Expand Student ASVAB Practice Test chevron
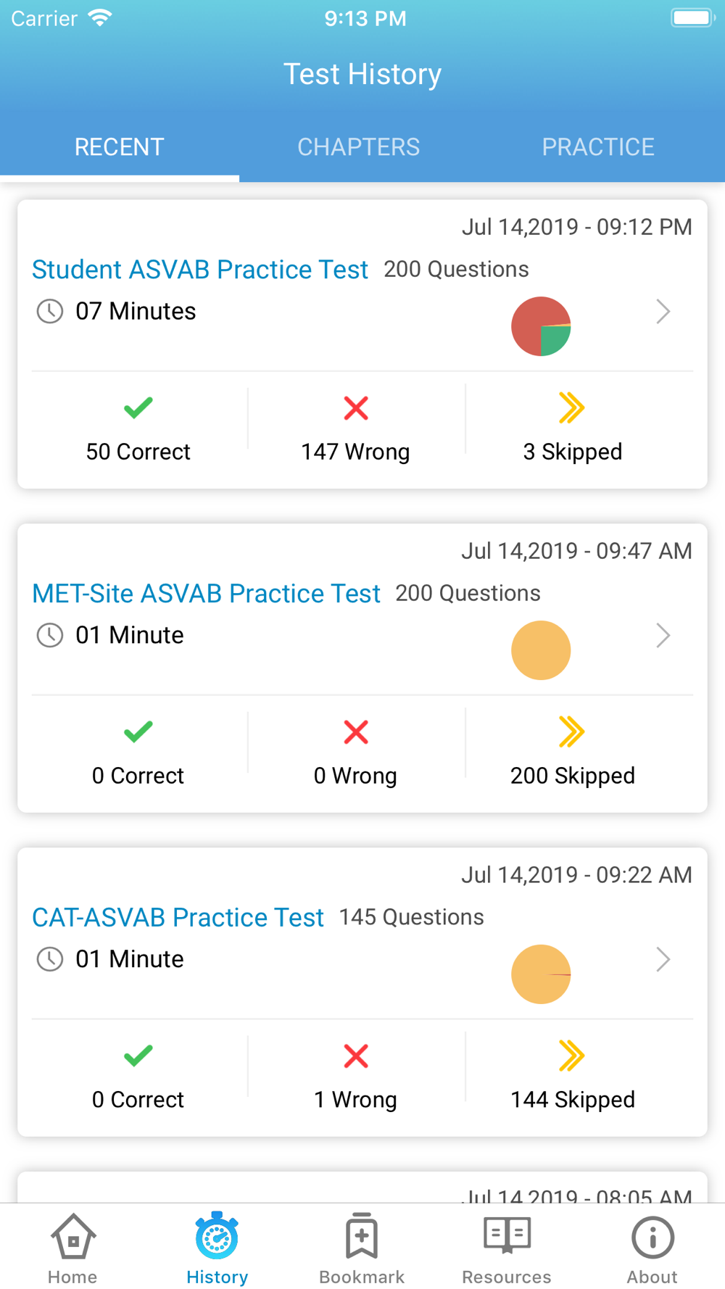The image size is (725, 1289). [663, 312]
